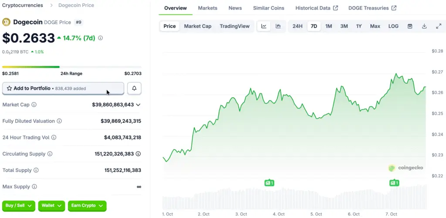The width and height of the screenshot is (446, 218).
Task: Open the Wallet dropdown
Action: [51, 205]
